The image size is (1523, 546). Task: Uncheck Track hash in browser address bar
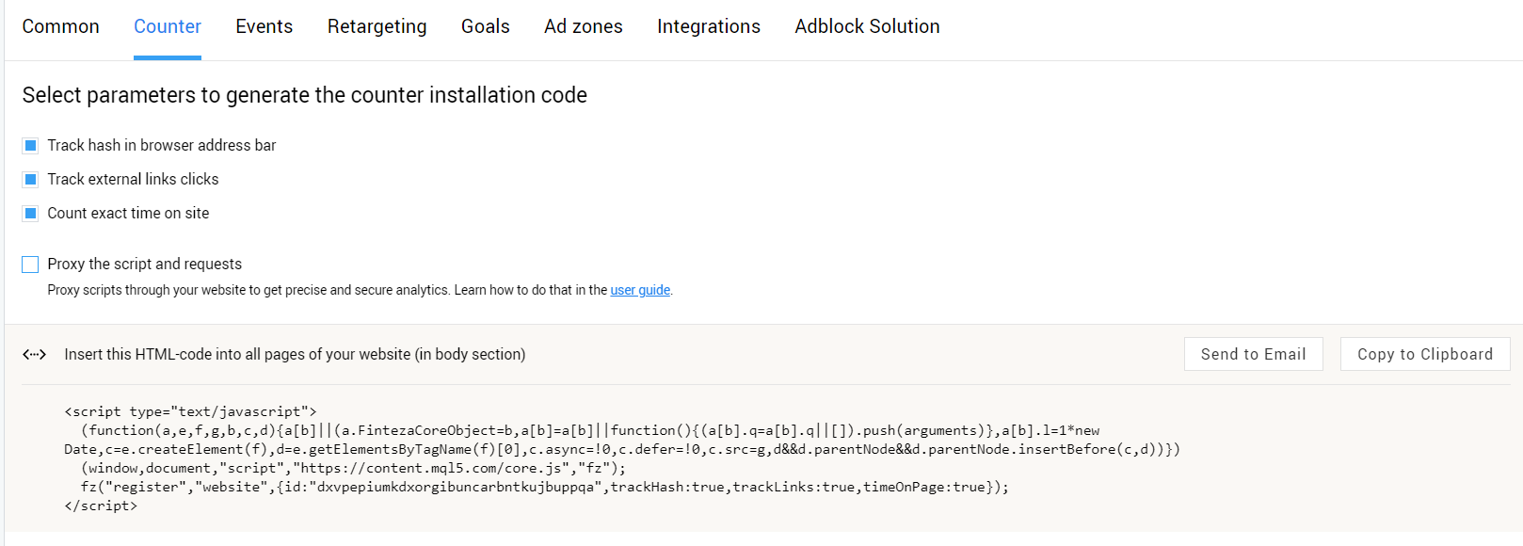pyautogui.click(x=30, y=145)
